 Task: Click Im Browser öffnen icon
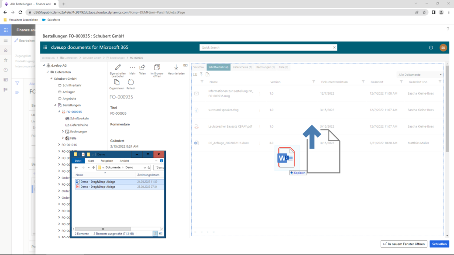point(157,68)
